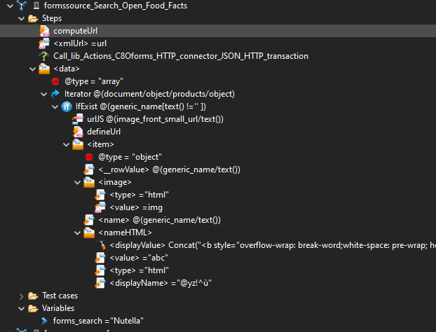Click the IfExist step blue icon
The height and width of the screenshot is (332, 436).
click(67, 106)
